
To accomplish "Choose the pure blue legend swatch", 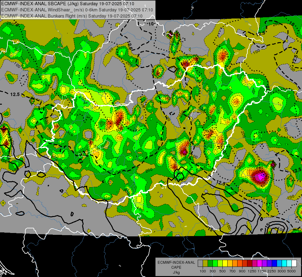I will [275, 263].
